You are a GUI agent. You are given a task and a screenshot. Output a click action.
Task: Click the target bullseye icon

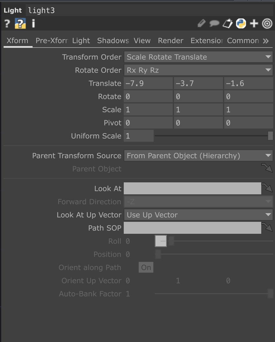pos(267,23)
